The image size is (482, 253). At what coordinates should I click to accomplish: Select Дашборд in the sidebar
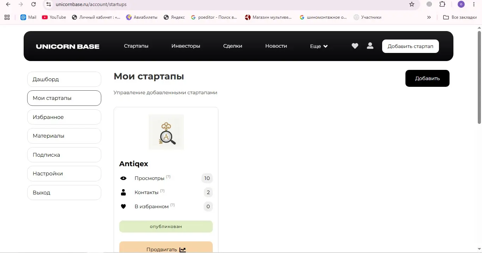pos(64,79)
